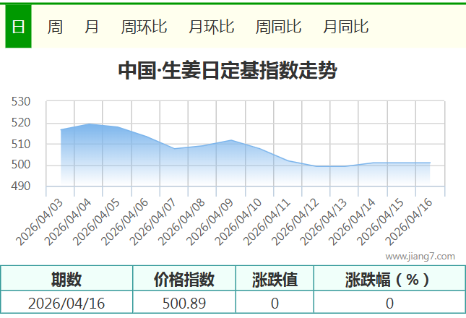466x318 pixels.
Task: Click the 2026/04/04 peak on the chart
Action: 89,124
